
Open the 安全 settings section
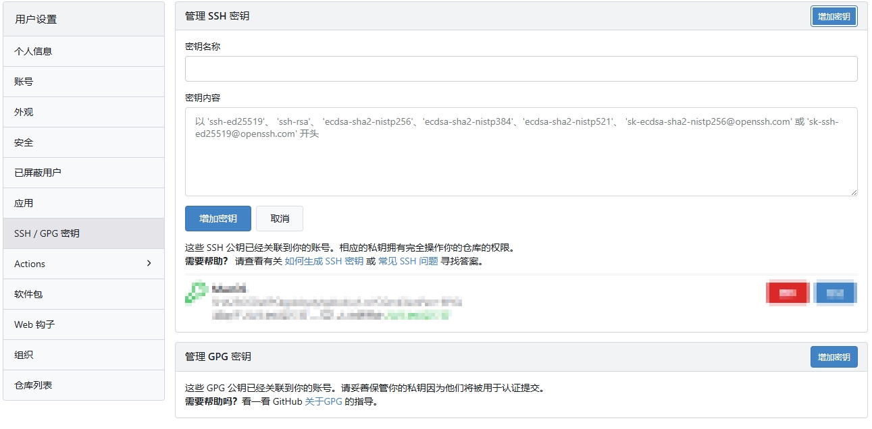click(x=24, y=142)
